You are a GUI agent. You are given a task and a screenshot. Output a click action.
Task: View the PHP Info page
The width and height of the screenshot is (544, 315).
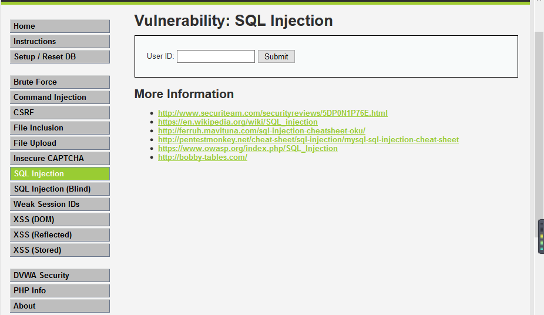click(59, 291)
